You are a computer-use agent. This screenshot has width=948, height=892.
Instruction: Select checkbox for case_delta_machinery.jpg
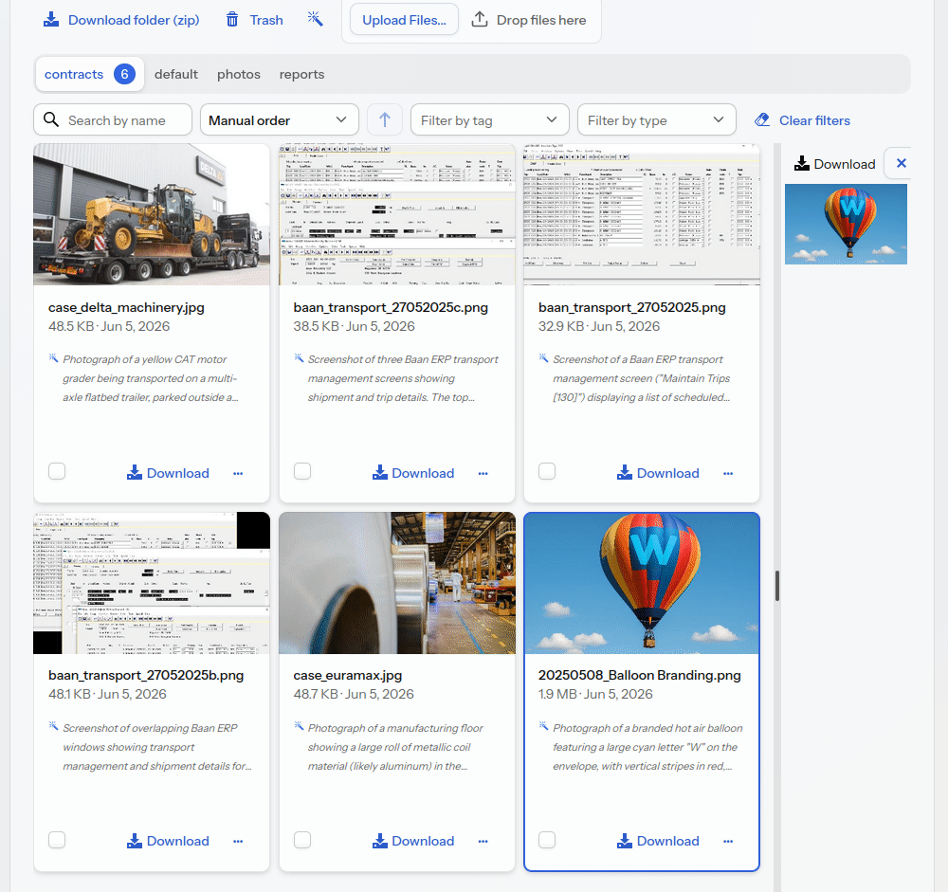(57, 471)
